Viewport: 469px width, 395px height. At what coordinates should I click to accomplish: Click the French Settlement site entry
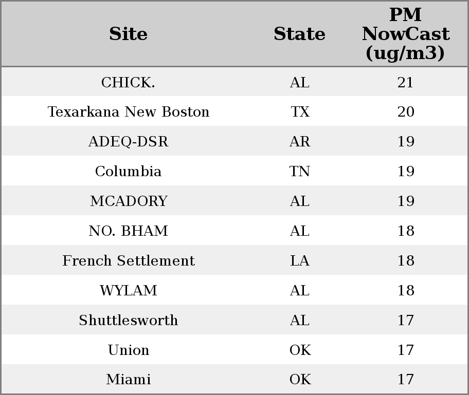pos(128,261)
